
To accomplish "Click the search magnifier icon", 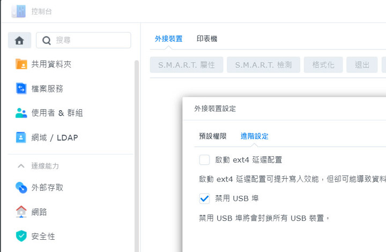I will tap(47, 40).
